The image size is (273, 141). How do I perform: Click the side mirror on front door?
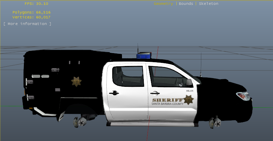pyautogui.click(x=189, y=83)
